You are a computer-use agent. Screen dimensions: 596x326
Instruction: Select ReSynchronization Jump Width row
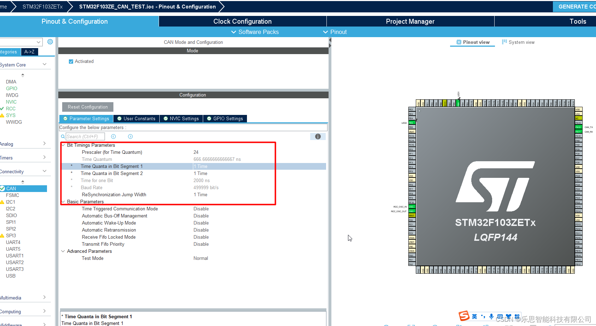pyautogui.click(x=194, y=194)
